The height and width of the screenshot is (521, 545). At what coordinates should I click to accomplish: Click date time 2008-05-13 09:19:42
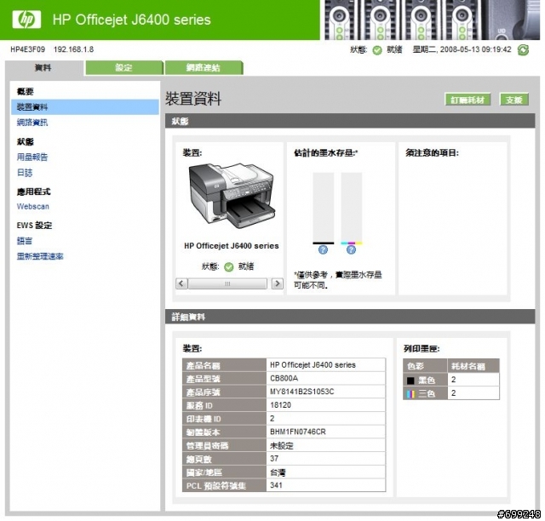[475, 49]
